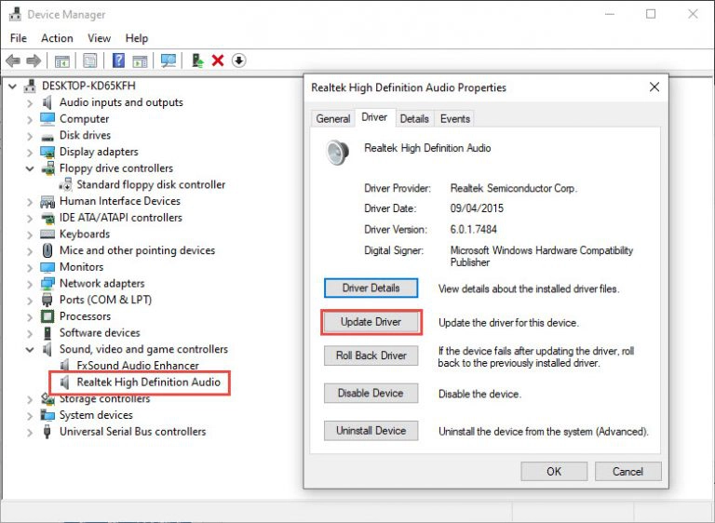The image size is (715, 523).
Task: Click the Roll Back Driver button
Action: 371,355
